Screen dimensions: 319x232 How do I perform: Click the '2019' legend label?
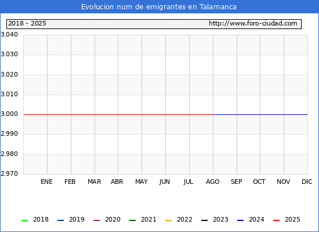coord(77,219)
